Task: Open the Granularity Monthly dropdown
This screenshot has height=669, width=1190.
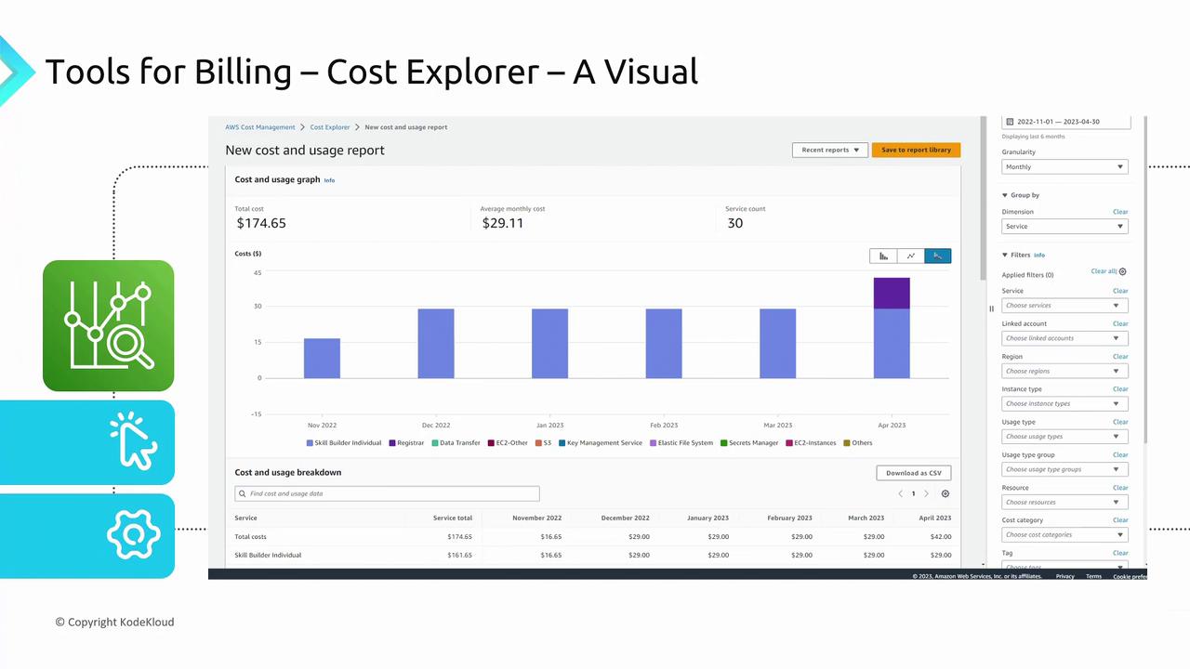Action: tap(1064, 167)
